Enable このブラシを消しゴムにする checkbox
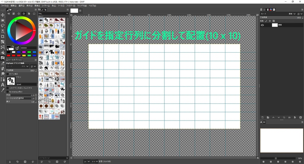304x164 pixels. pos(8,88)
